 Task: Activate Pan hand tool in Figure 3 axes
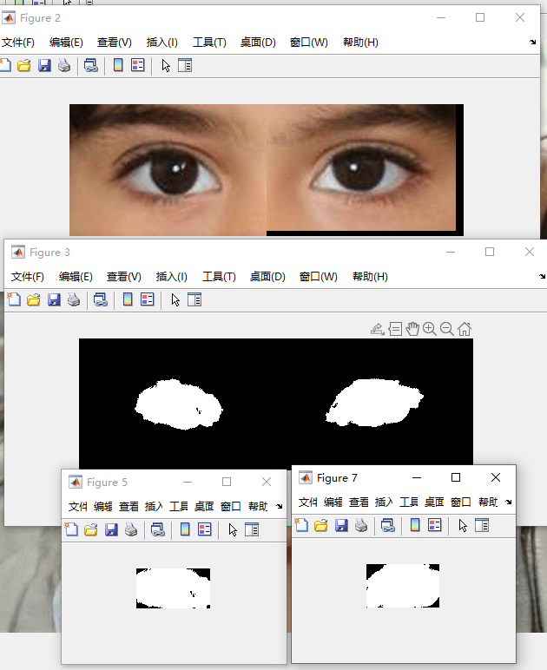click(x=412, y=329)
